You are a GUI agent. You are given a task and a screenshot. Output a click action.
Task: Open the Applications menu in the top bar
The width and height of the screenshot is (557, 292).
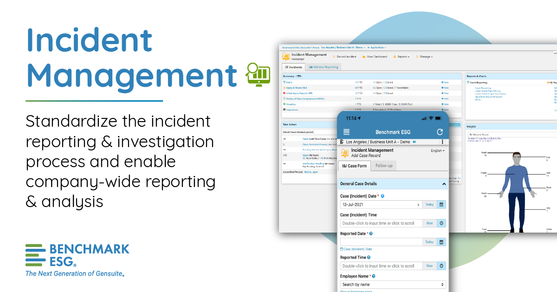[377, 47]
